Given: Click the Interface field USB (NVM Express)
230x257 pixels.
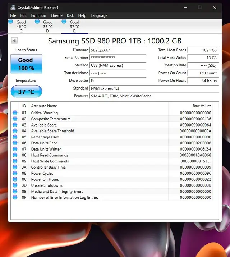Looking at the screenshot, I should pos(118,65).
